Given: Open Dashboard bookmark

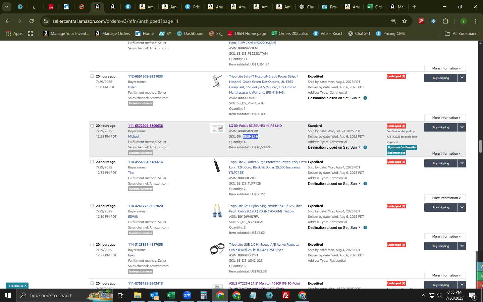Looking at the screenshot, I should pos(190,34).
